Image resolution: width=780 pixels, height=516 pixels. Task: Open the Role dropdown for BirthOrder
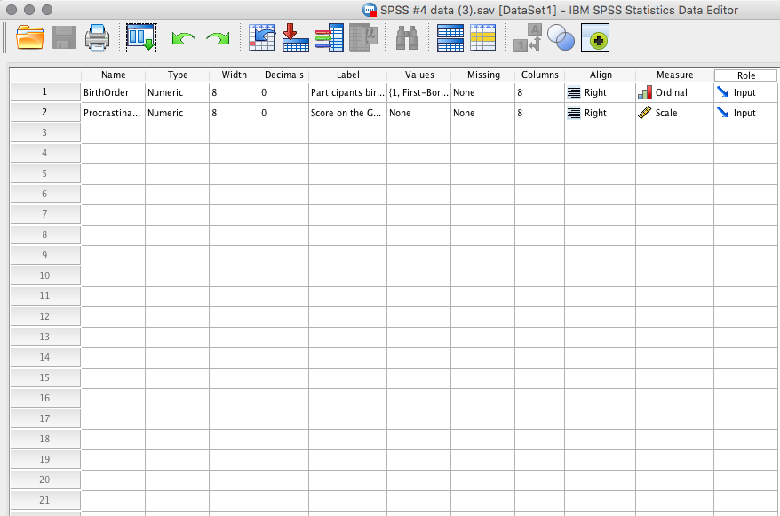click(746, 91)
